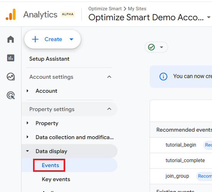Click My Sites breadcrumb
Image resolution: width=212 pixels, height=192 pixels.
(x=137, y=8)
